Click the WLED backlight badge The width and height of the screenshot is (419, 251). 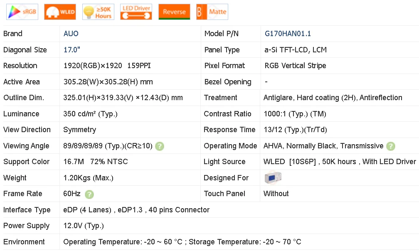tap(60, 12)
